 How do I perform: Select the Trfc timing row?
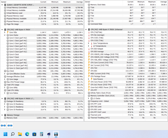126,21
